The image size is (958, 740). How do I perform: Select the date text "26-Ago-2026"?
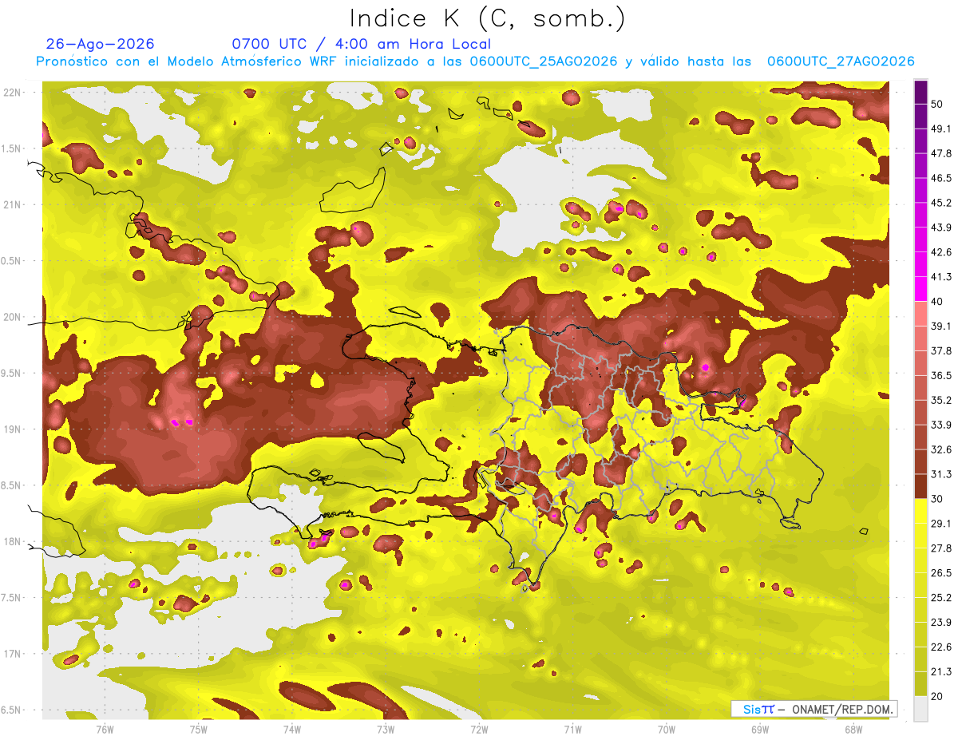(101, 44)
